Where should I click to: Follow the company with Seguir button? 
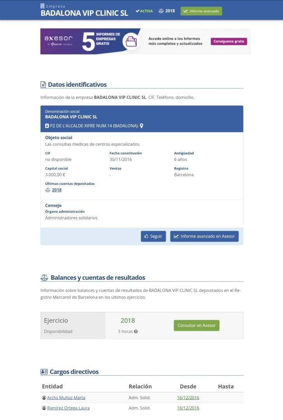tap(153, 236)
